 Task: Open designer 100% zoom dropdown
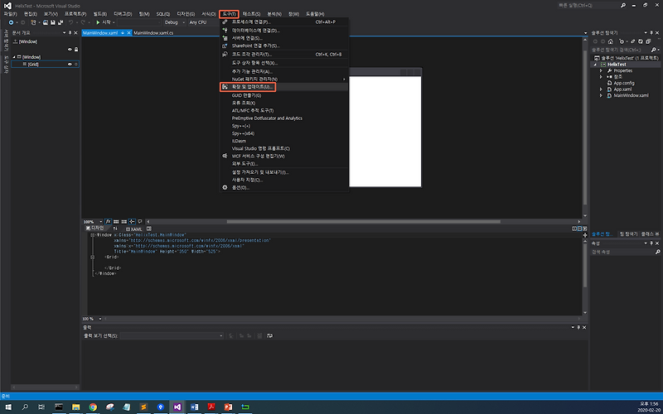(x=100, y=221)
